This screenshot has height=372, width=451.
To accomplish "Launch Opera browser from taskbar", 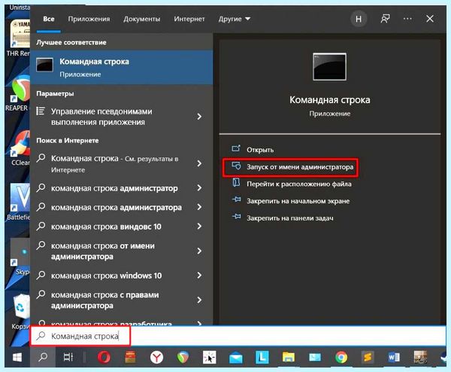I will [104, 358].
